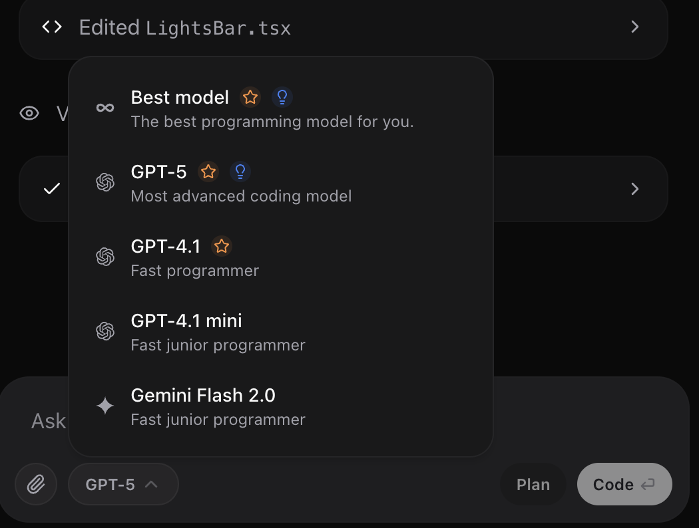Screen dimensions: 699x528
Task: Click the Code button
Action: (x=624, y=484)
